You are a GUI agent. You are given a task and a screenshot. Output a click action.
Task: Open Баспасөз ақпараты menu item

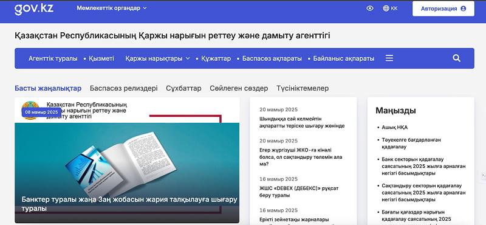click(x=272, y=58)
